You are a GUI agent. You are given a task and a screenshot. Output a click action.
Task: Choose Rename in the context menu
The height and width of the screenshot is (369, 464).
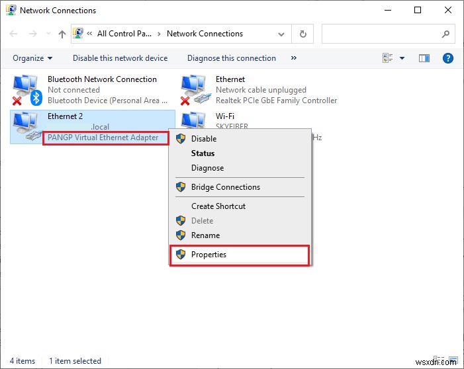click(x=240, y=235)
